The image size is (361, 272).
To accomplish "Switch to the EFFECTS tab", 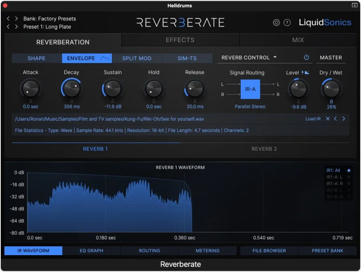I will pyautogui.click(x=180, y=40).
